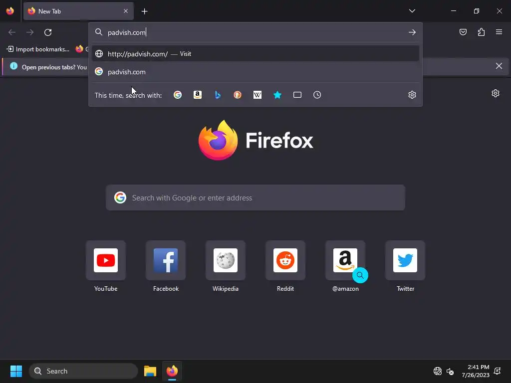Go forward one page
The image size is (511, 383).
click(x=30, y=32)
